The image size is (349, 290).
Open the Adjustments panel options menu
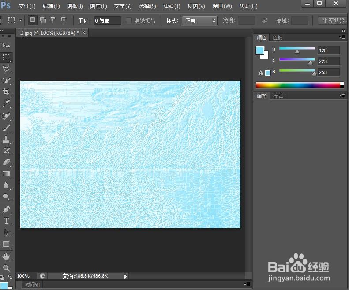click(342, 96)
